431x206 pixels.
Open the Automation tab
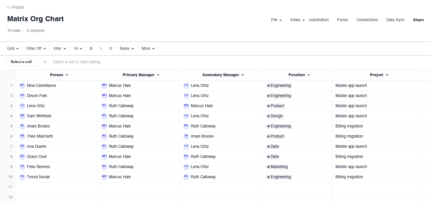[x=319, y=20]
